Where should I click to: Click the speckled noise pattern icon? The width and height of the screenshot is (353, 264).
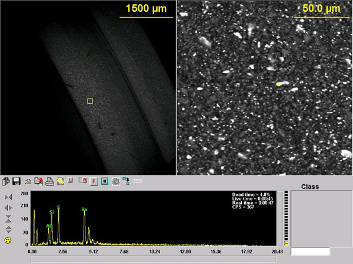point(116,181)
